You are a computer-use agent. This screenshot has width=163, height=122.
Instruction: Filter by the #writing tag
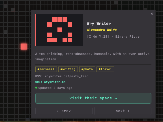click(68, 69)
